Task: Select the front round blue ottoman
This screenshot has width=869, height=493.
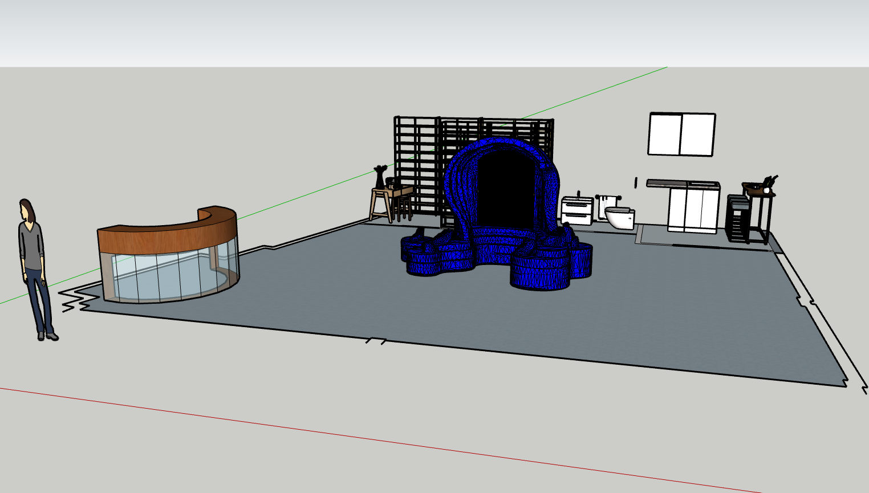Action: [539, 271]
